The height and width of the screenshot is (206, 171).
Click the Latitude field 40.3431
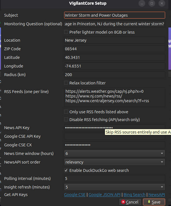[x=115, y=57]
